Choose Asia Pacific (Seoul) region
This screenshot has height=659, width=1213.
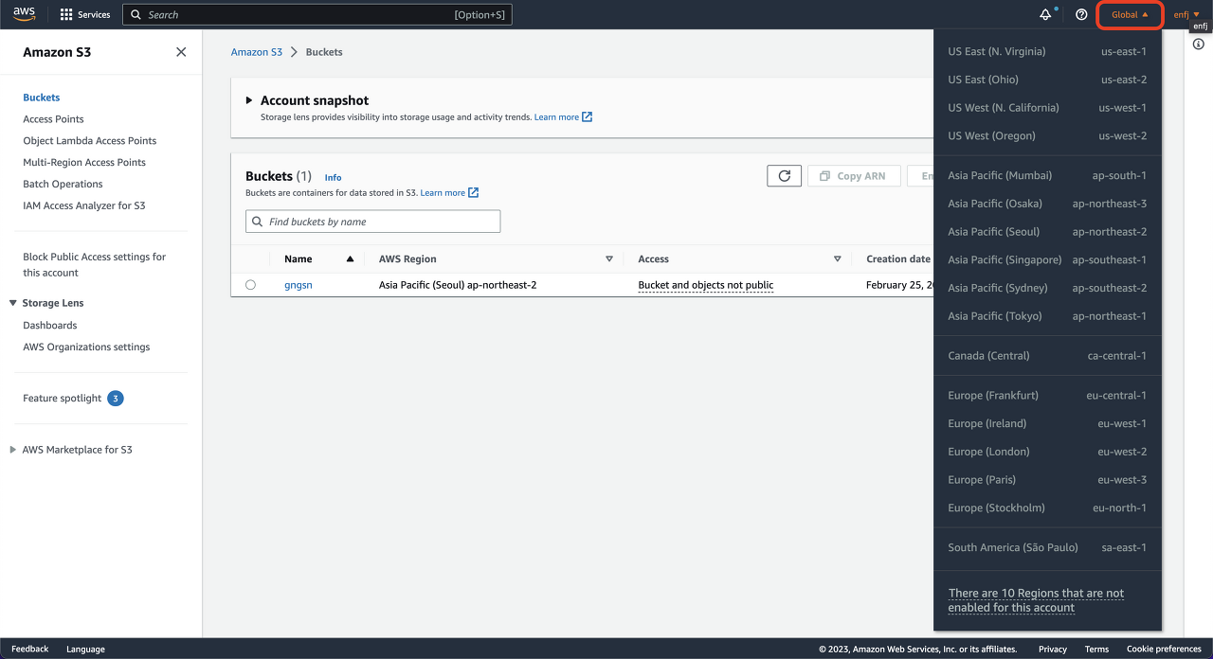pyautogui.click(x=1047, y=232)
